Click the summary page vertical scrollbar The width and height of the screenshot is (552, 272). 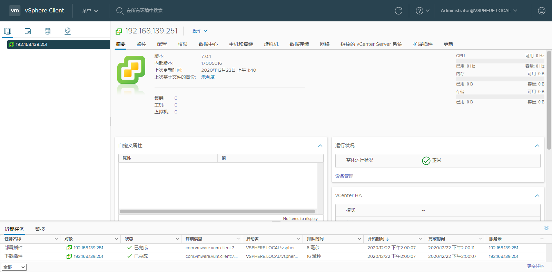click(549, 100)
